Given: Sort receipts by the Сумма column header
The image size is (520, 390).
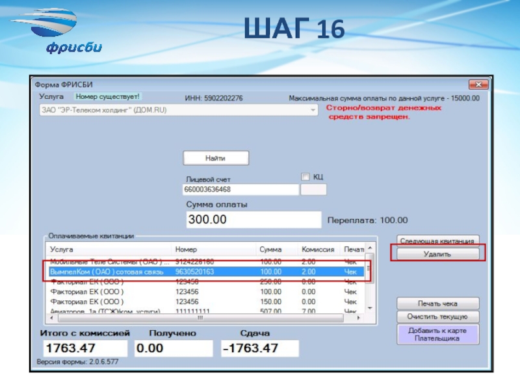Looking at the screenshot, I should (277, 250).
